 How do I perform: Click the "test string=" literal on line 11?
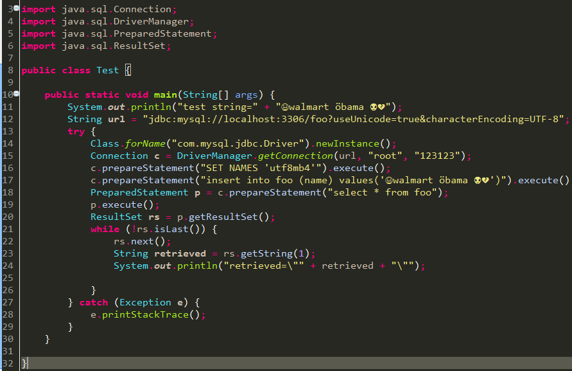point(218,107)
